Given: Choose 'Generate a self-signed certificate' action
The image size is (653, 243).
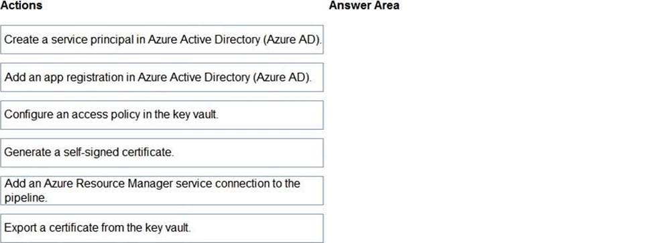Looking at the screenshot, I should coord(162,153).
